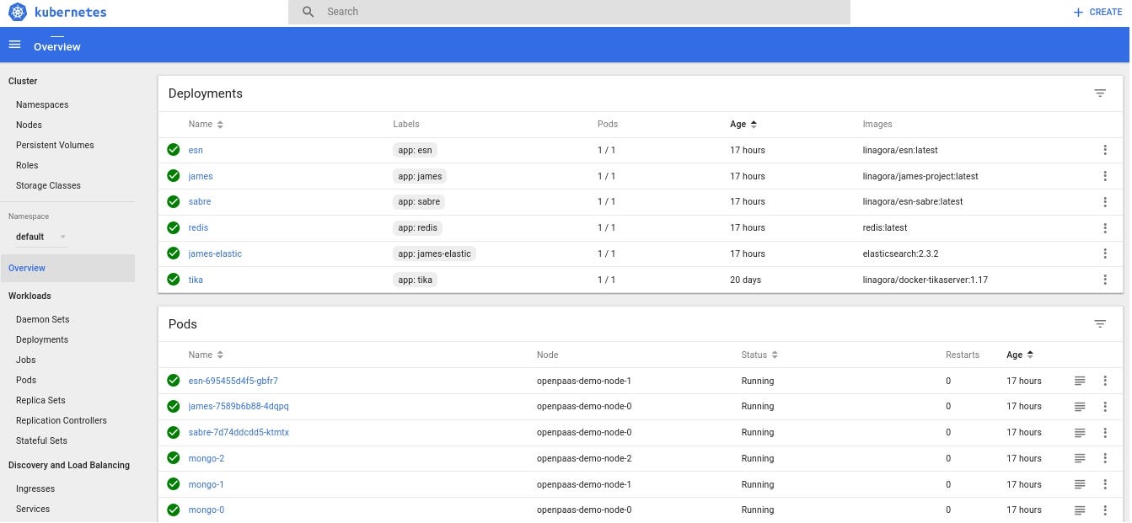The image size is (1132, 523).
Task: View logs for mongo-0 pod
Action: [1080, 510]
